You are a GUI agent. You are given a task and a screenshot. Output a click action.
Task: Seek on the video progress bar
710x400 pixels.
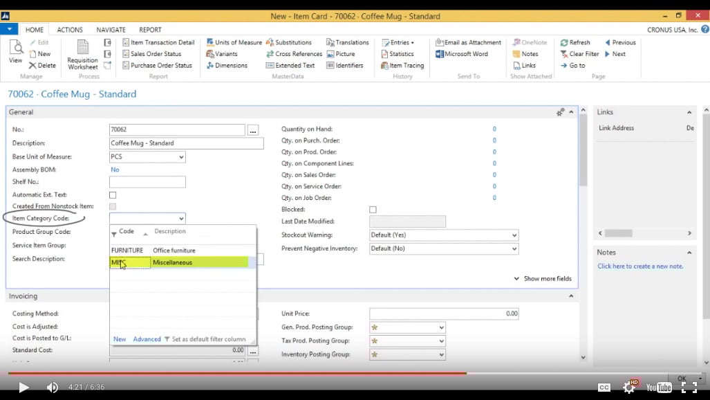(355, 373)
